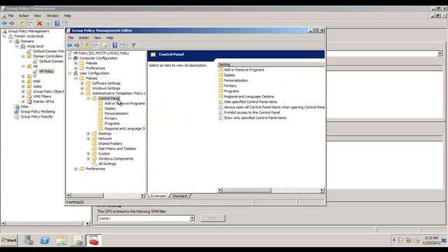
Task: Toggle Show/Hide Console Tree icon in Editor toolbar
Action: pyautogui.click(x=95, y=45)
